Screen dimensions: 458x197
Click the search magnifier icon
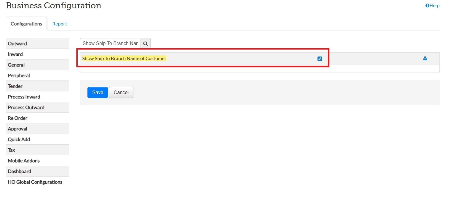(146, 43)
